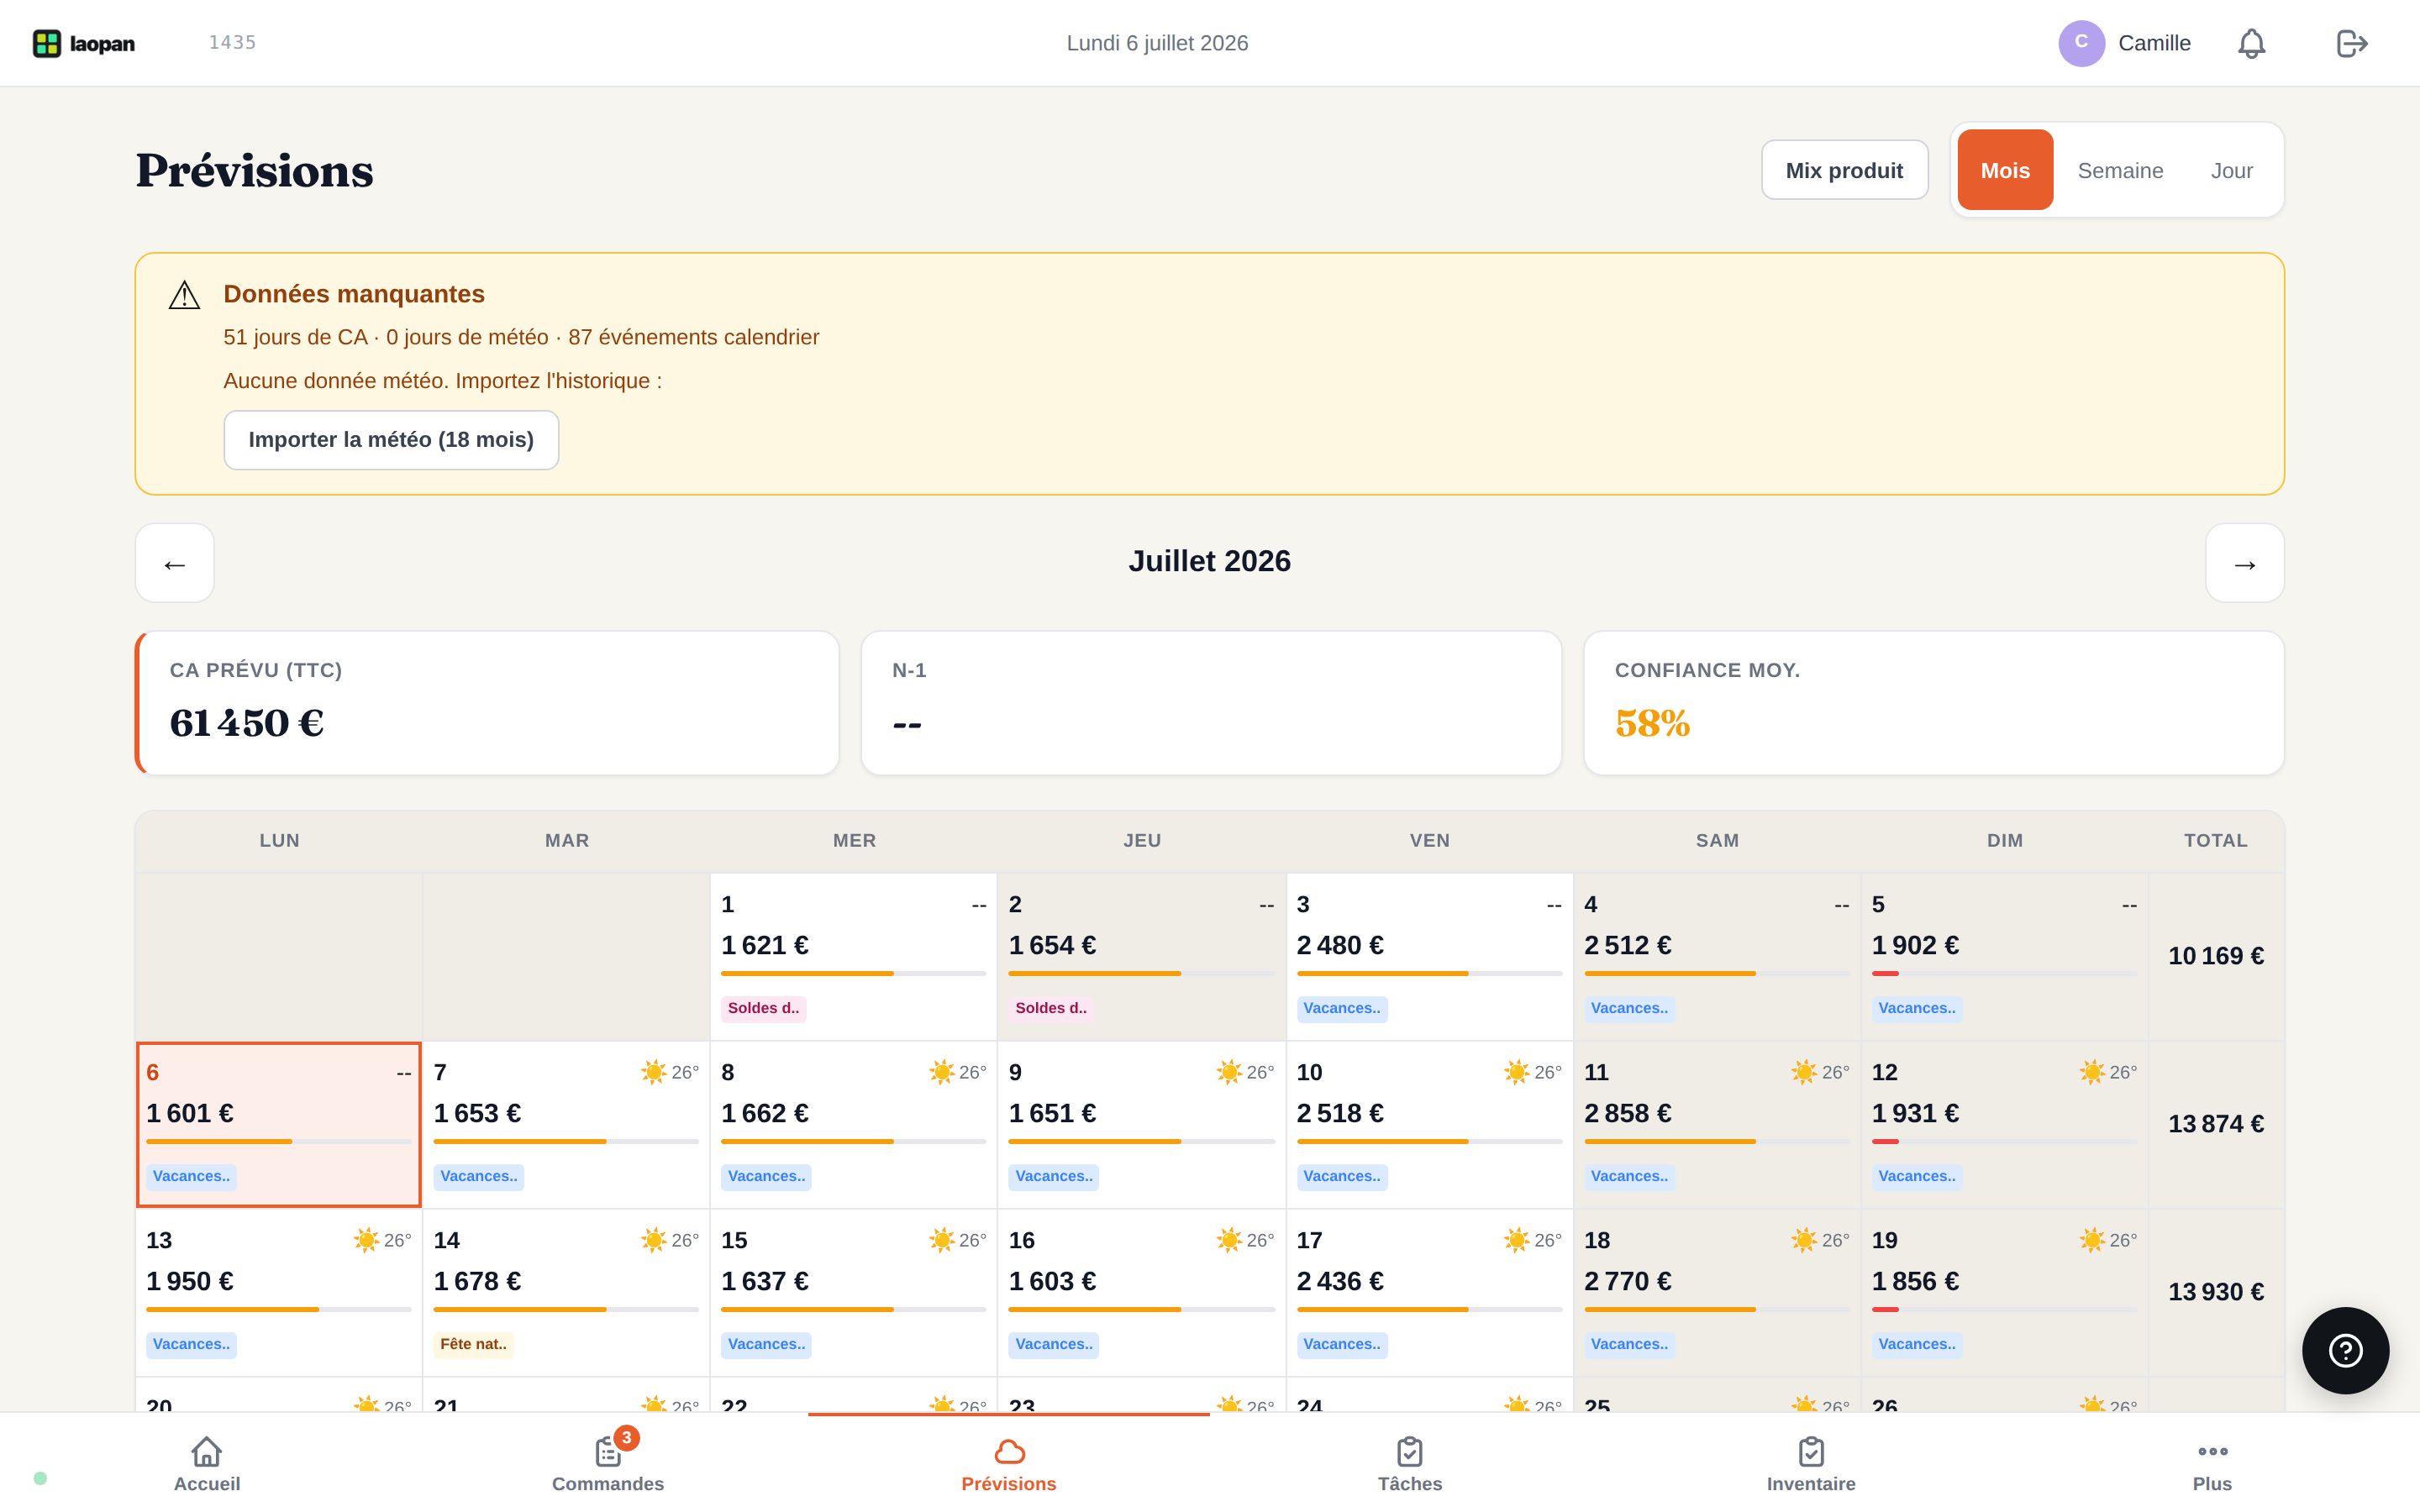Open Camille user profile
This screenshot has width=2420, height=1512.
click(2125, 43)
